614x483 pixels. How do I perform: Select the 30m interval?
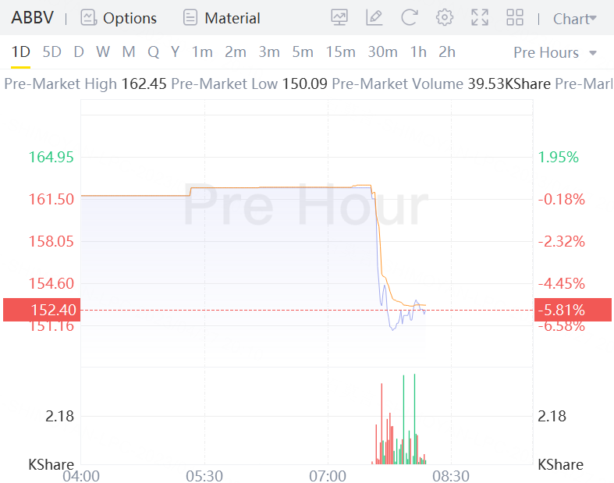coord(382,52)
